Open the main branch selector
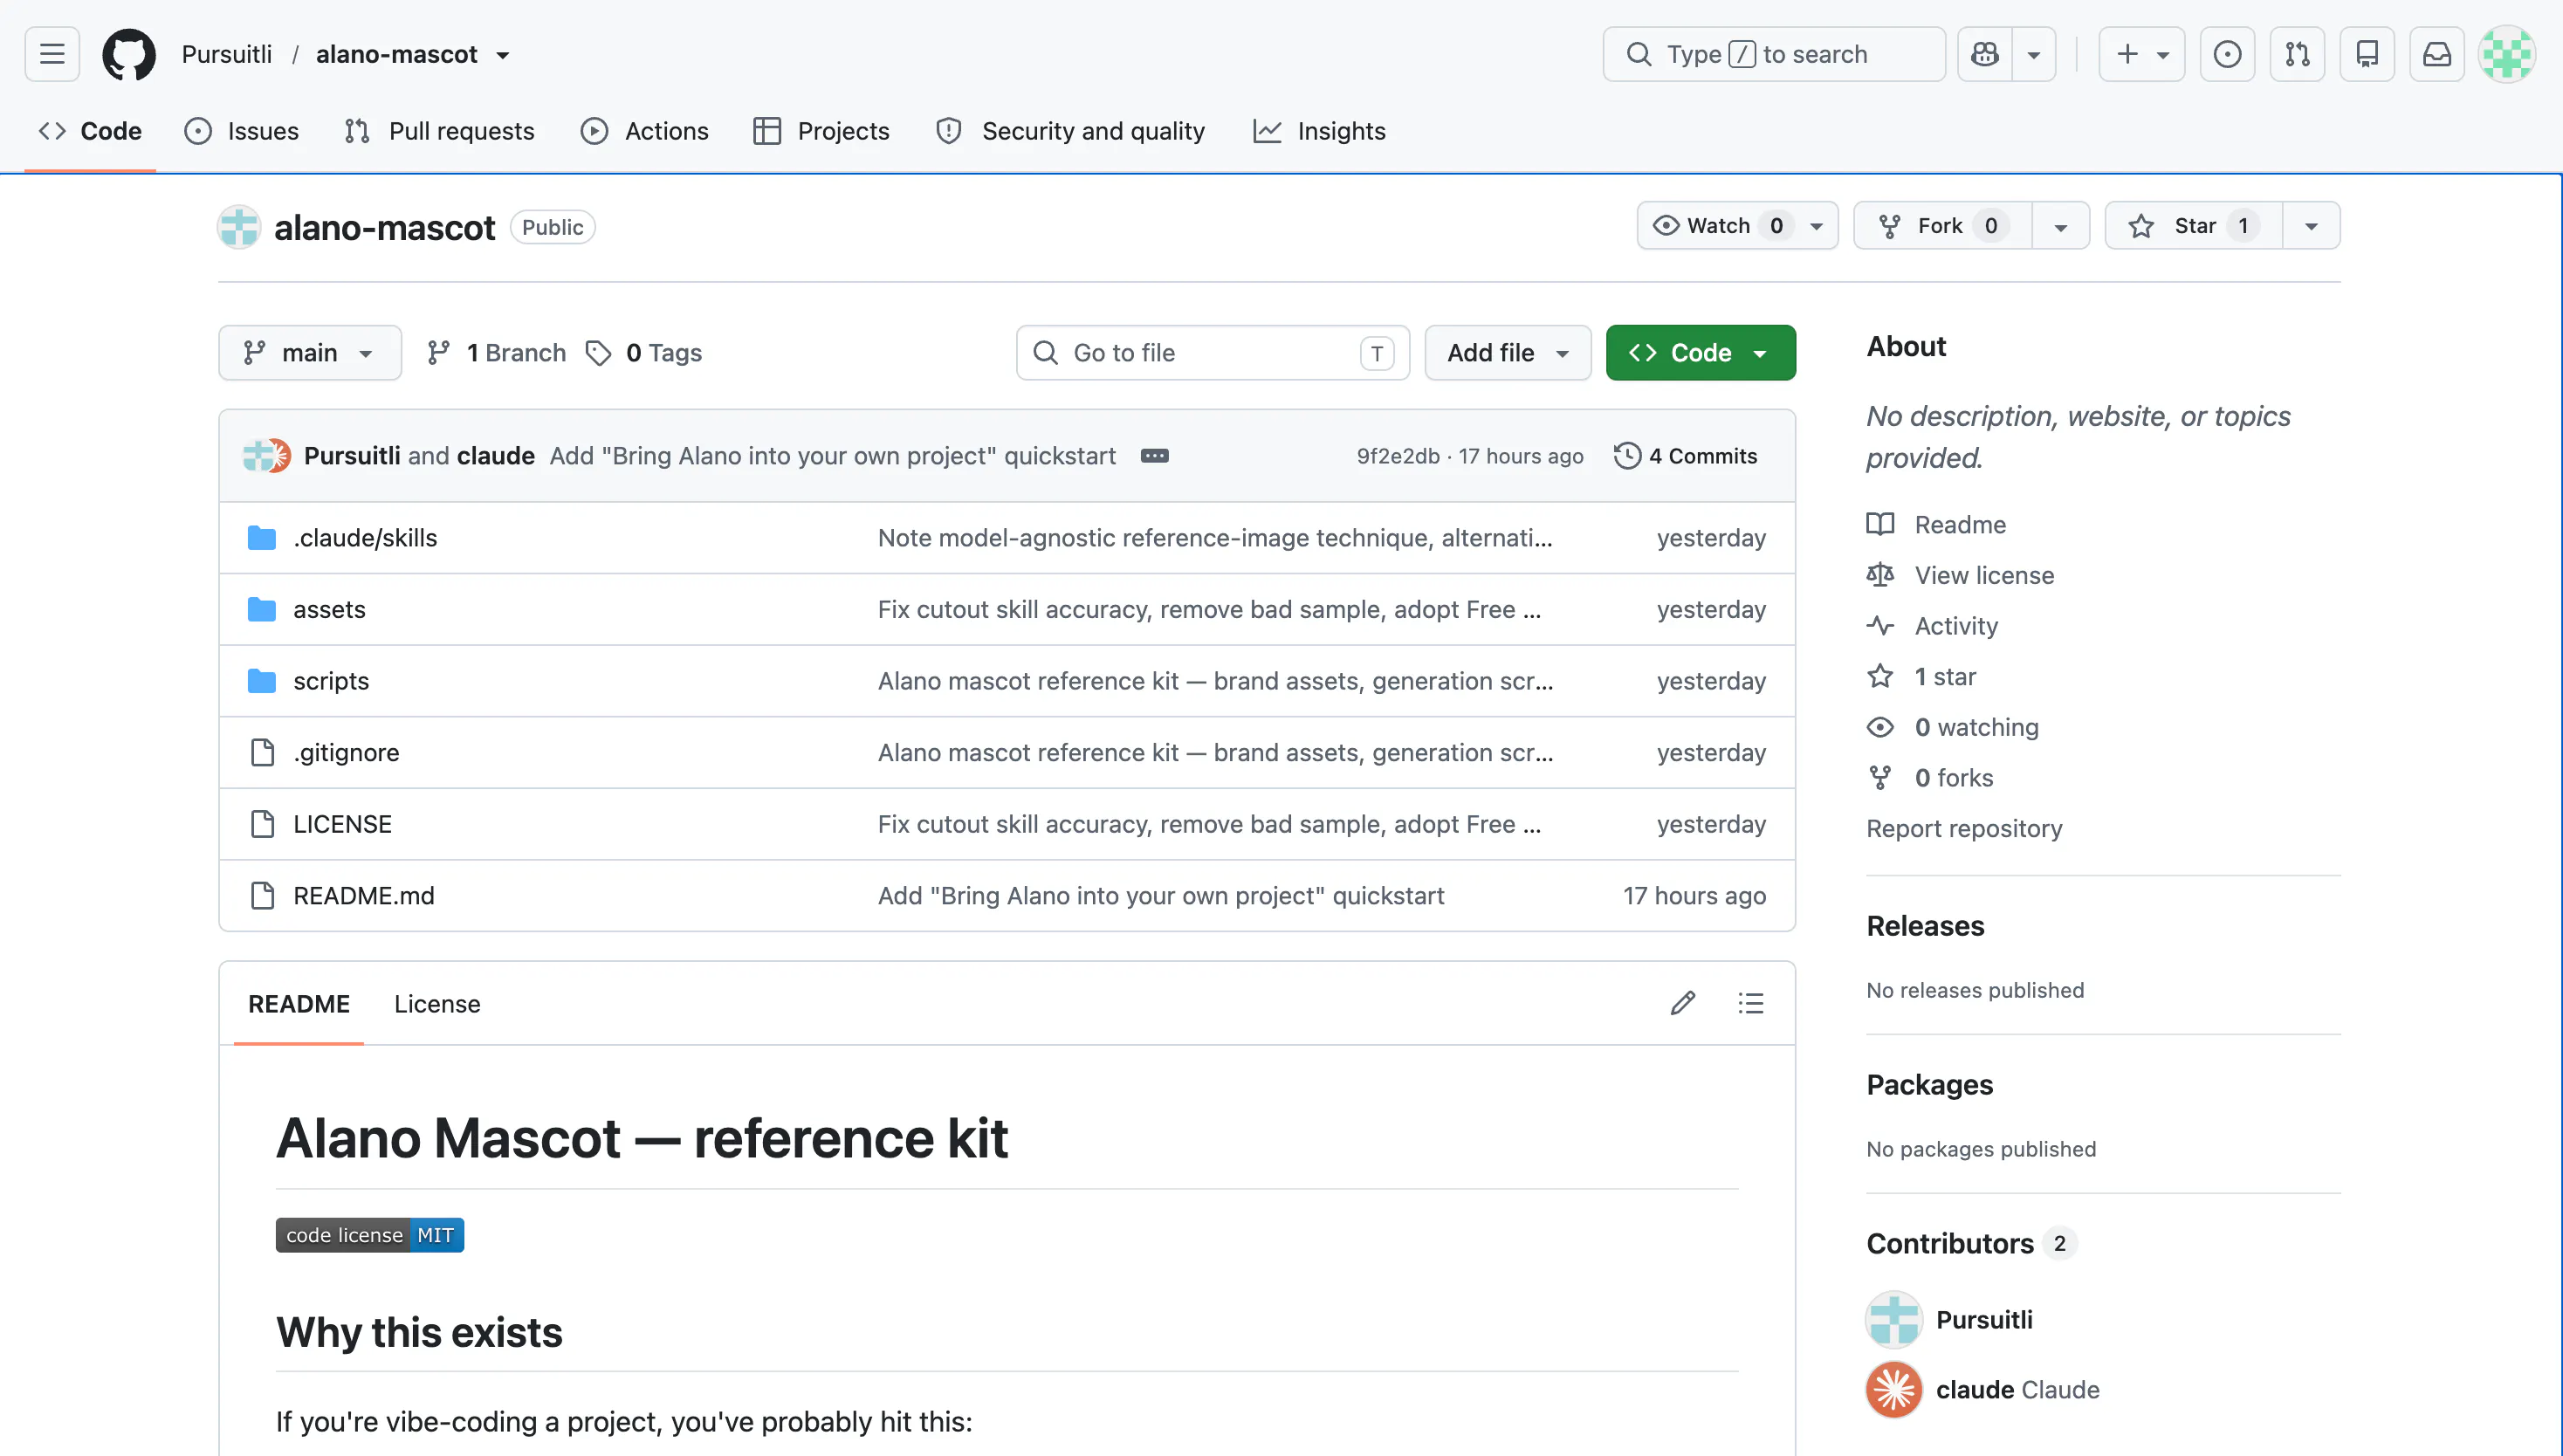Viewport: 2563px width, 1456px height. click(x=310, y=353)
